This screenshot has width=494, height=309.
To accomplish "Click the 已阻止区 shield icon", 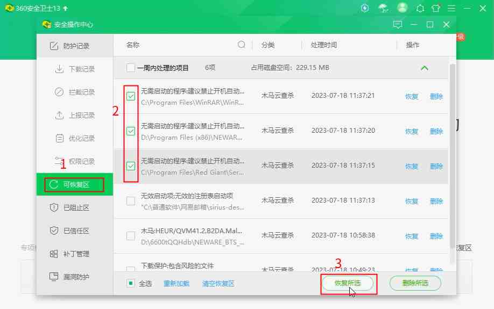I will pyautogui.click(x=54, y=207).
